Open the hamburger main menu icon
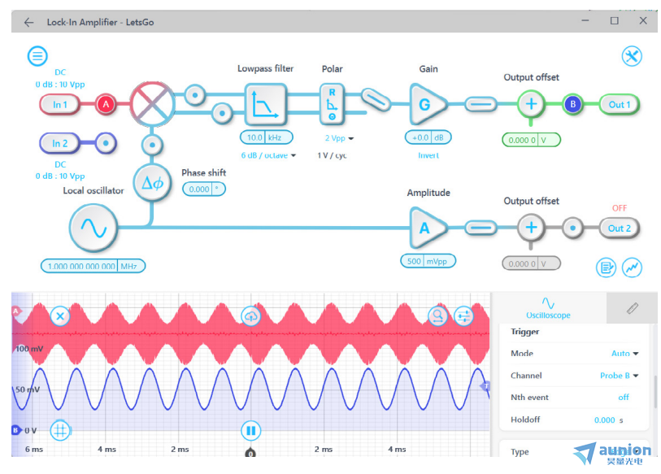This screenshot has width=661, height=474. [37, 55]
